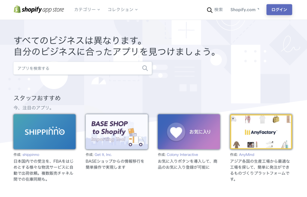The height and width of the screenshot is (197, 307).
Task: Follow the Colony Interactive developer link
Action: [182, 155]
